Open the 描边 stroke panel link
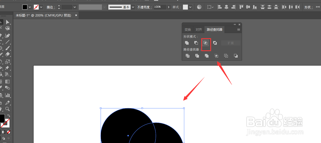Image resolution: width=321 pixels, height=143 pixels. (51, 7)
